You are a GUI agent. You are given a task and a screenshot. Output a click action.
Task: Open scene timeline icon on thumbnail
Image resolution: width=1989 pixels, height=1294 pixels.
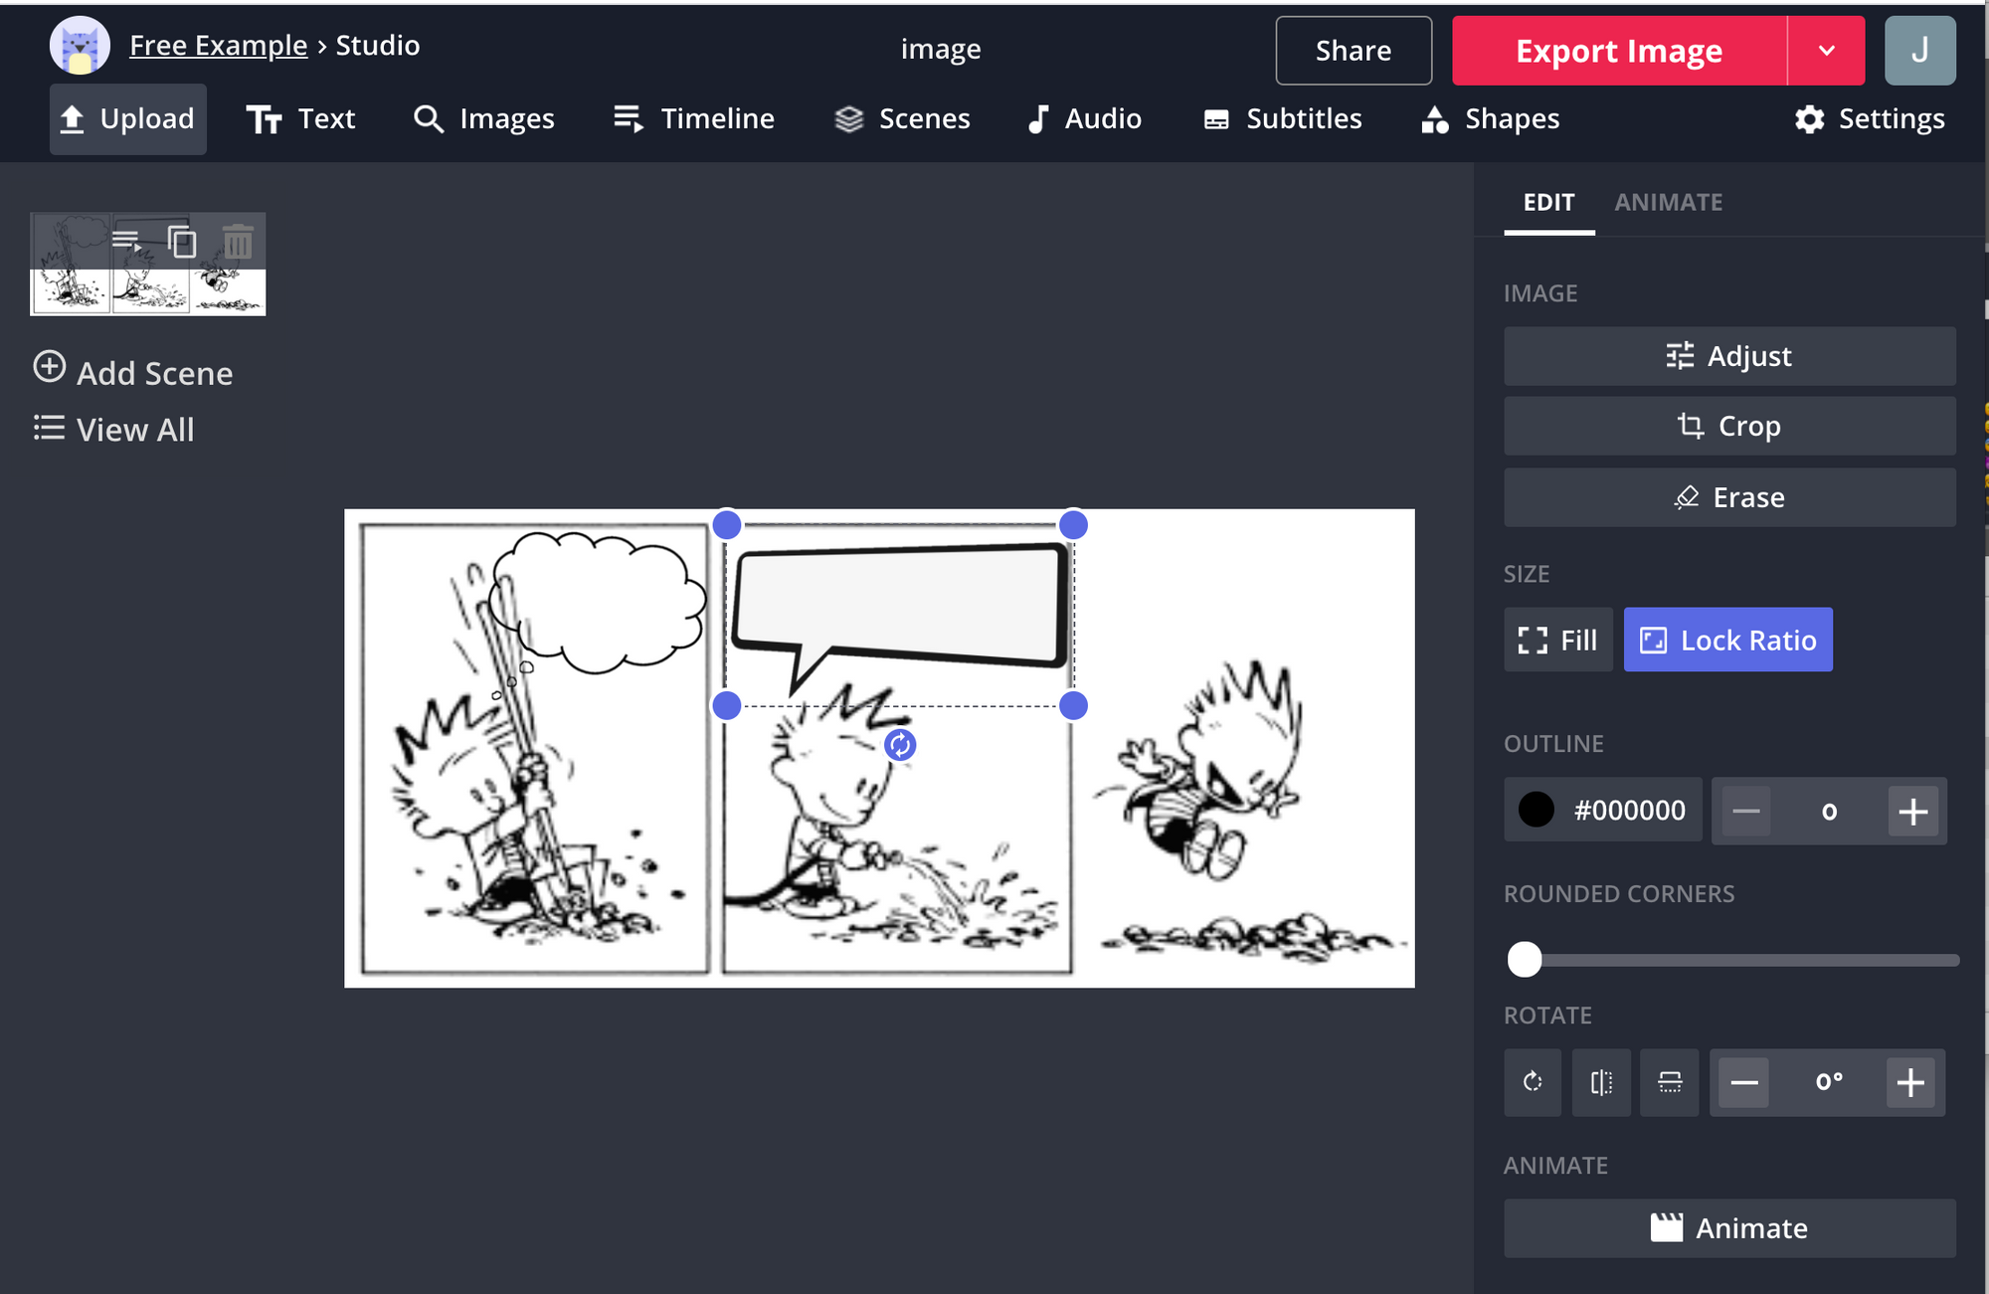[126, 241]
